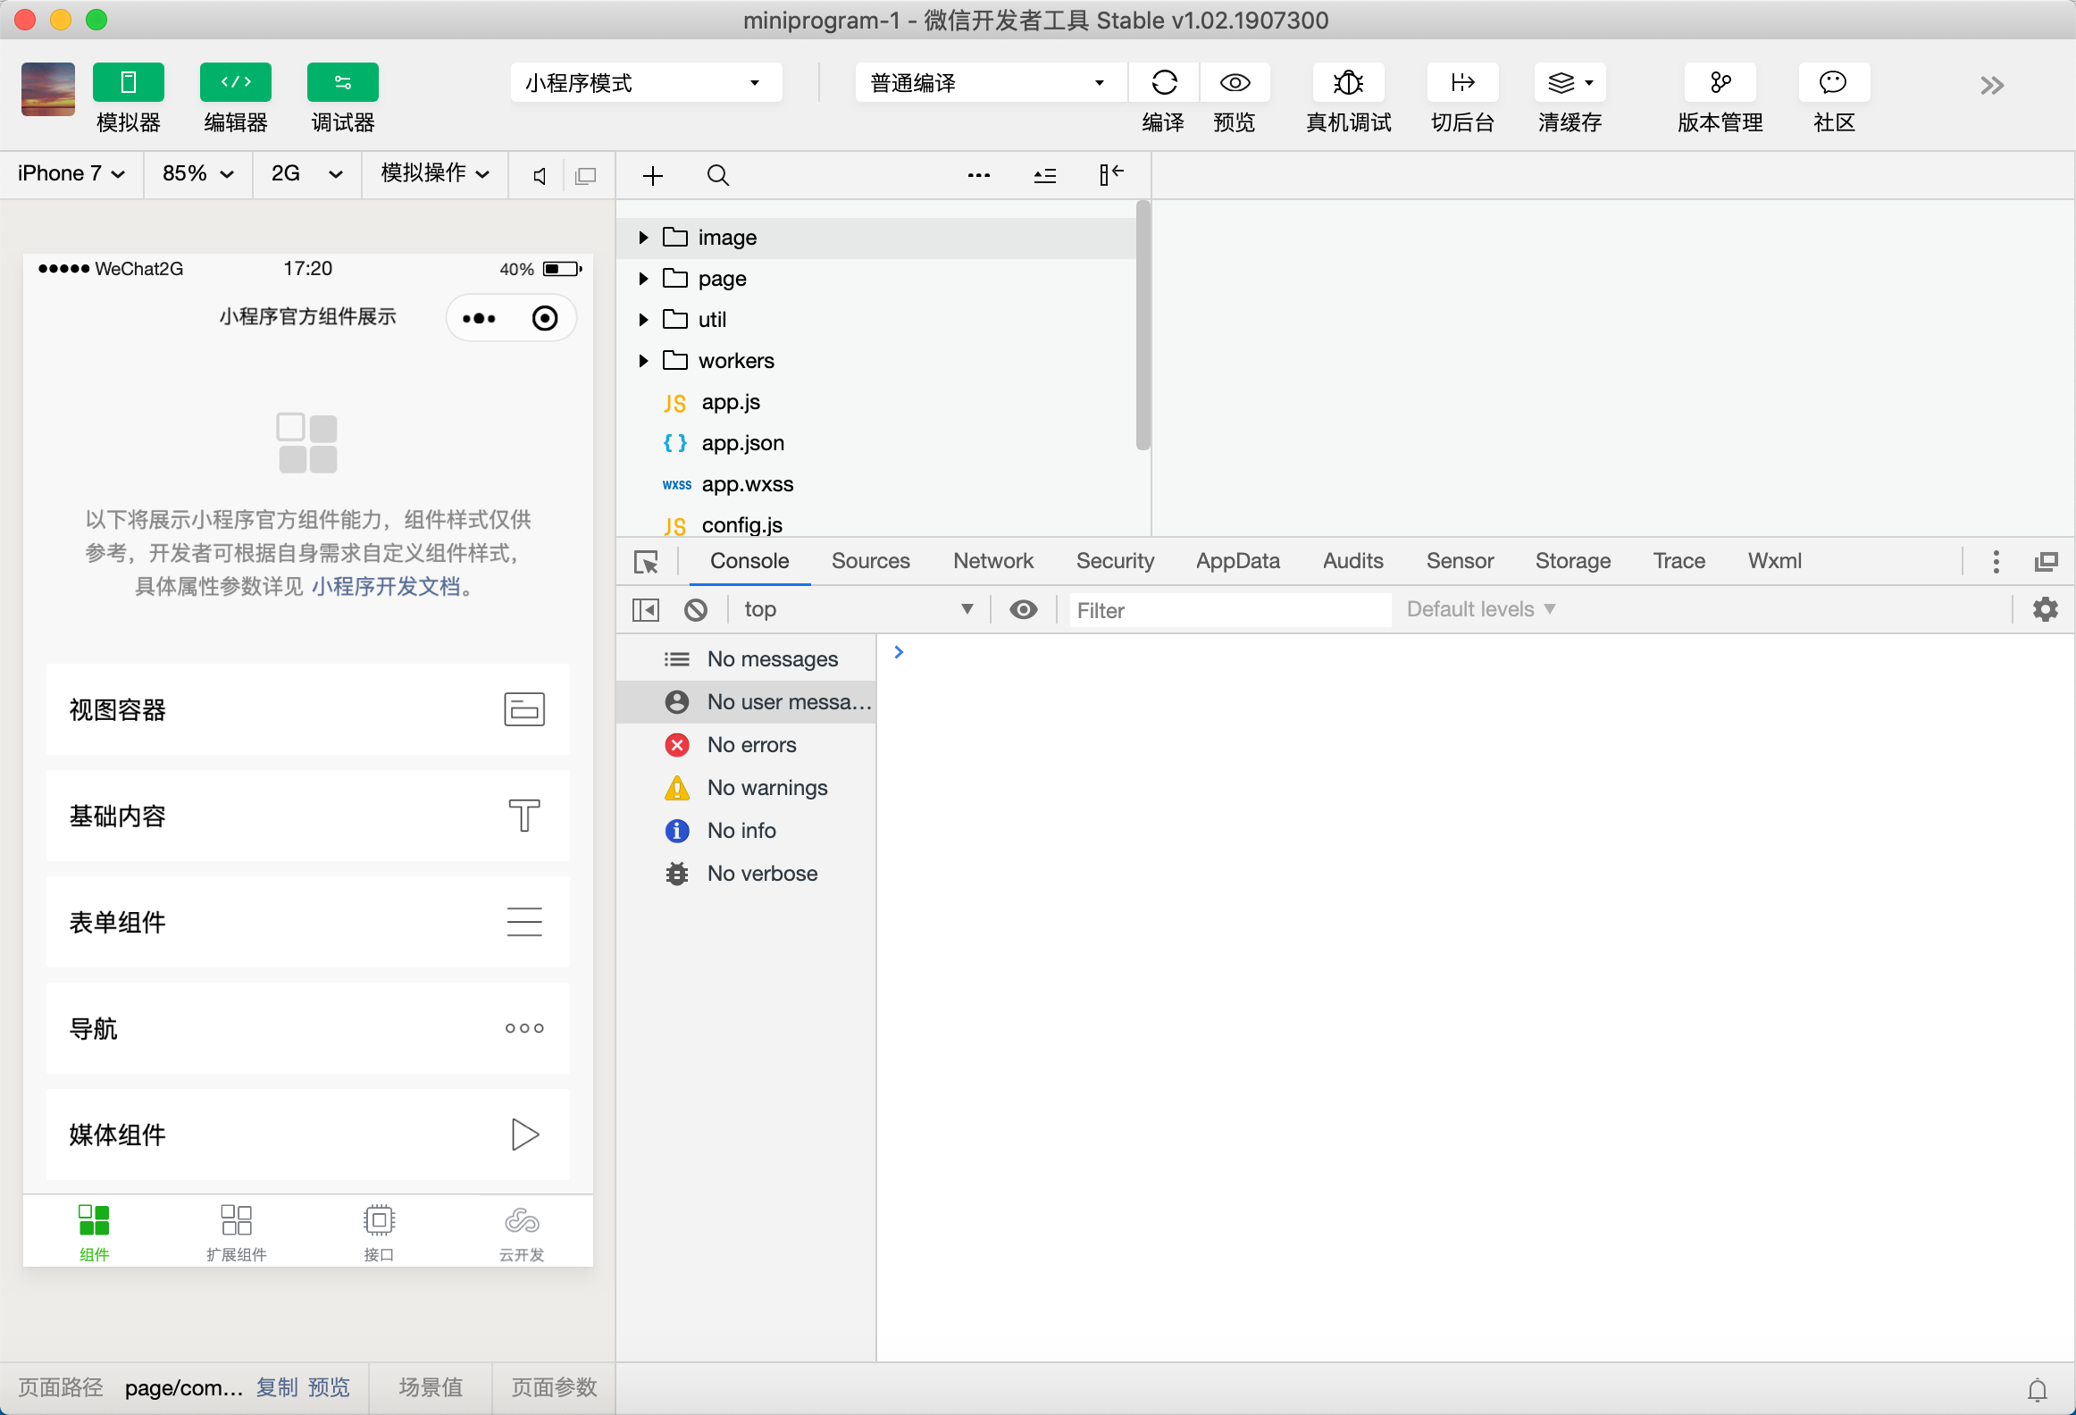Mute simulator sound speaker icon
Screen dimensions: 2076x1415
point(540,176)
